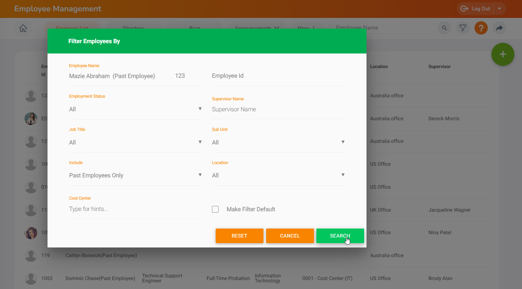Open the Location filter dropdown
The width and height of the screenshot is (522, 289).
[278, 175]
